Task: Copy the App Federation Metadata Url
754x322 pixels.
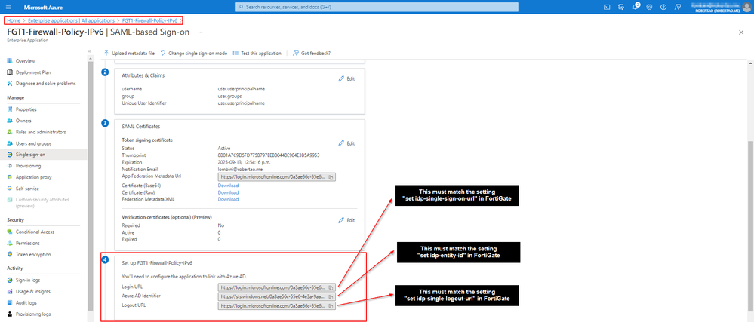Action: pyautogui.click(x=331, y=177)
